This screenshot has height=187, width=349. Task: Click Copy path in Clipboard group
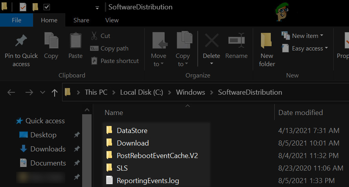coord(109,49)
